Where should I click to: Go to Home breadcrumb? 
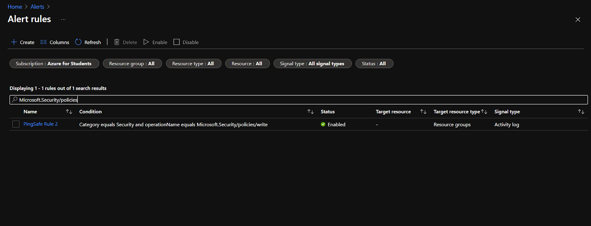tap(15, 7)
